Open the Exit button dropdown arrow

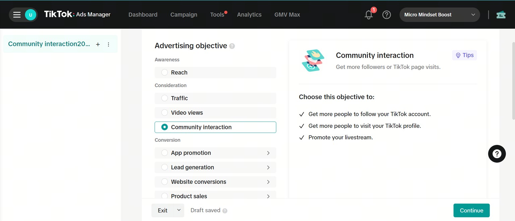click(179, 210)
